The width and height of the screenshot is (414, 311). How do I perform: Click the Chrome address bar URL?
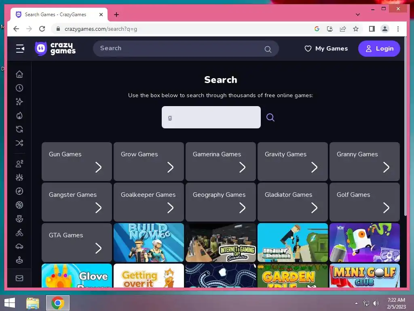(x=101, y=29)
